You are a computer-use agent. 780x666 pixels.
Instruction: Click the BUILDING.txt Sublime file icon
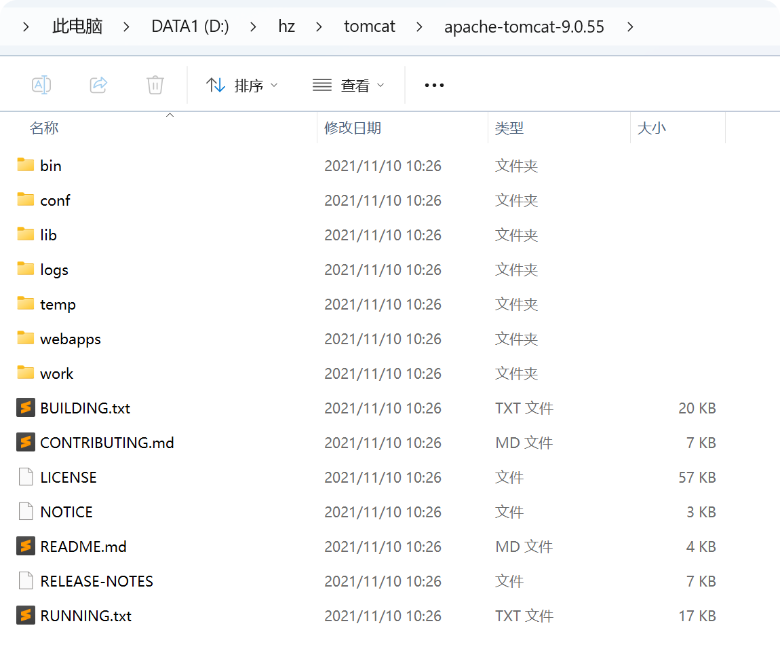point(25,407)
